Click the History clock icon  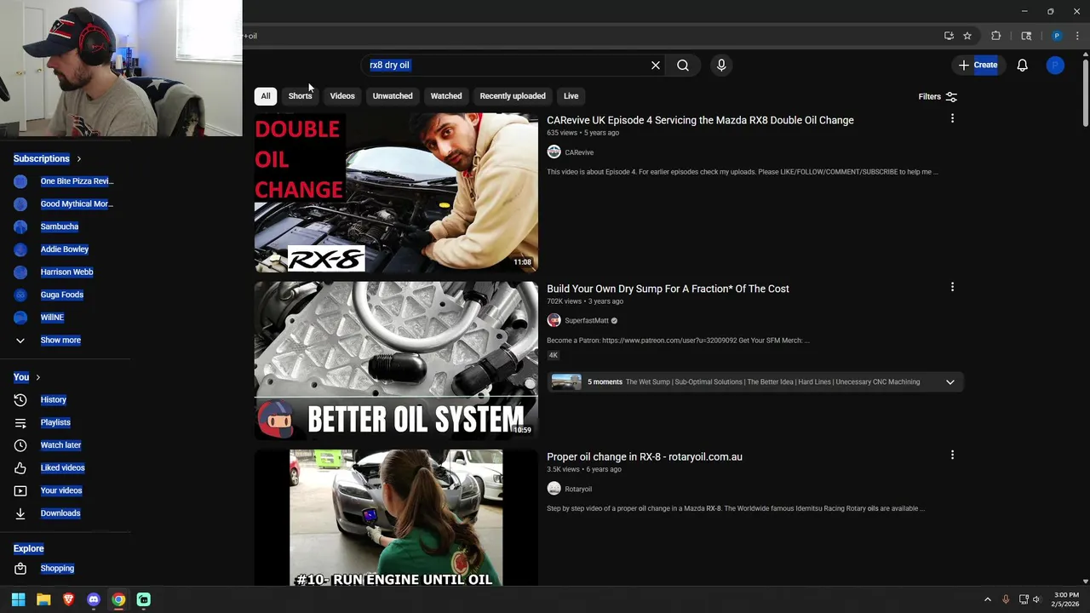(20, 399)
